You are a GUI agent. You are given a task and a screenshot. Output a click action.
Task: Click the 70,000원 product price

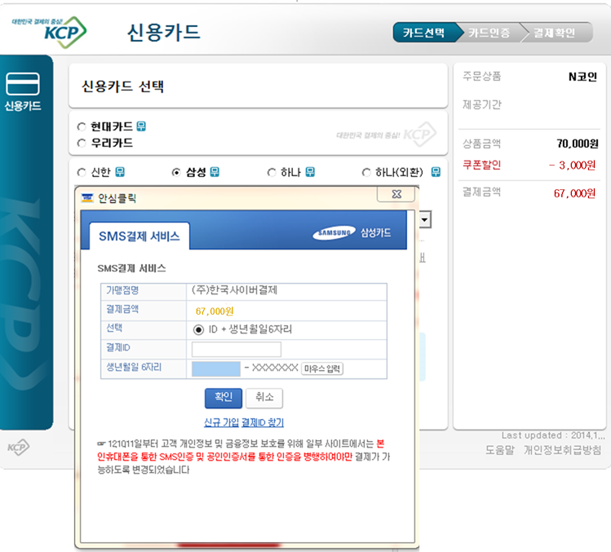coord(578,144)
